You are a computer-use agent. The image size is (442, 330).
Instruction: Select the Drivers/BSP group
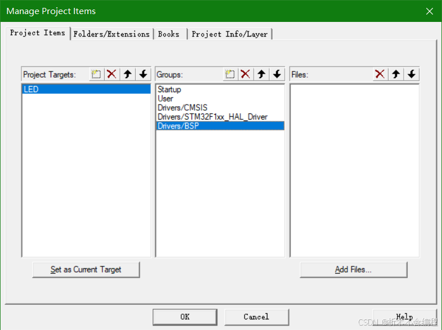pyautogui.click(x=220, y=126)
